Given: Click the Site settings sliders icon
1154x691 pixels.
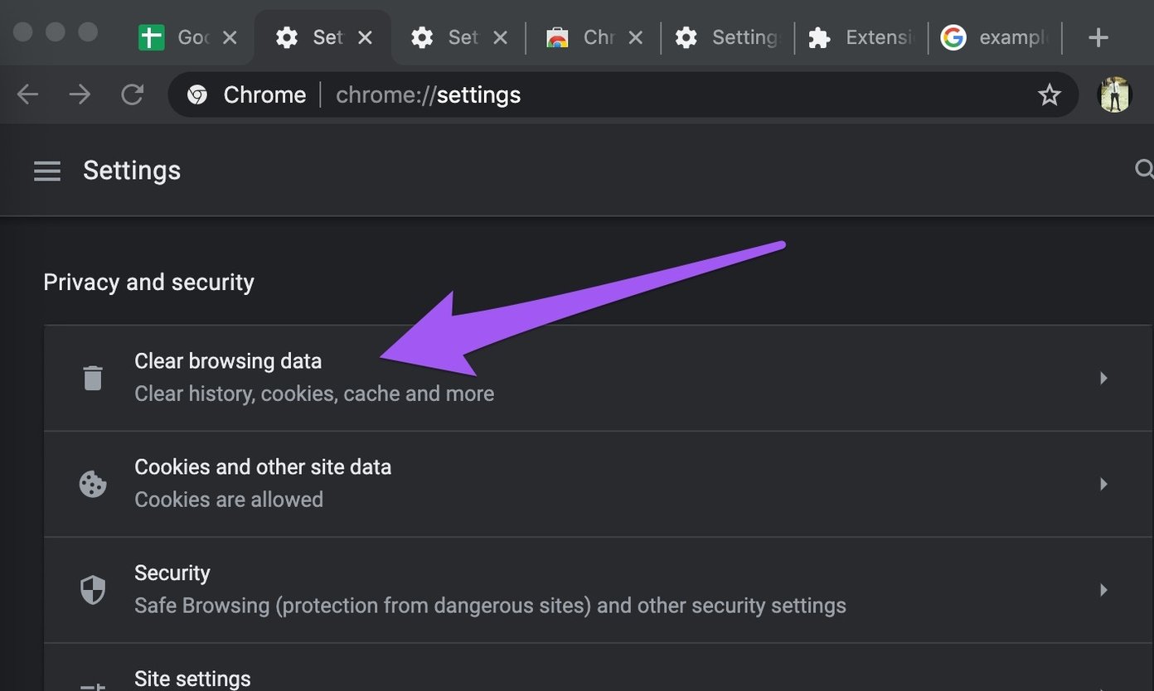Looking at the screenshot, I should pyautogui.click(x=92, y=684).
